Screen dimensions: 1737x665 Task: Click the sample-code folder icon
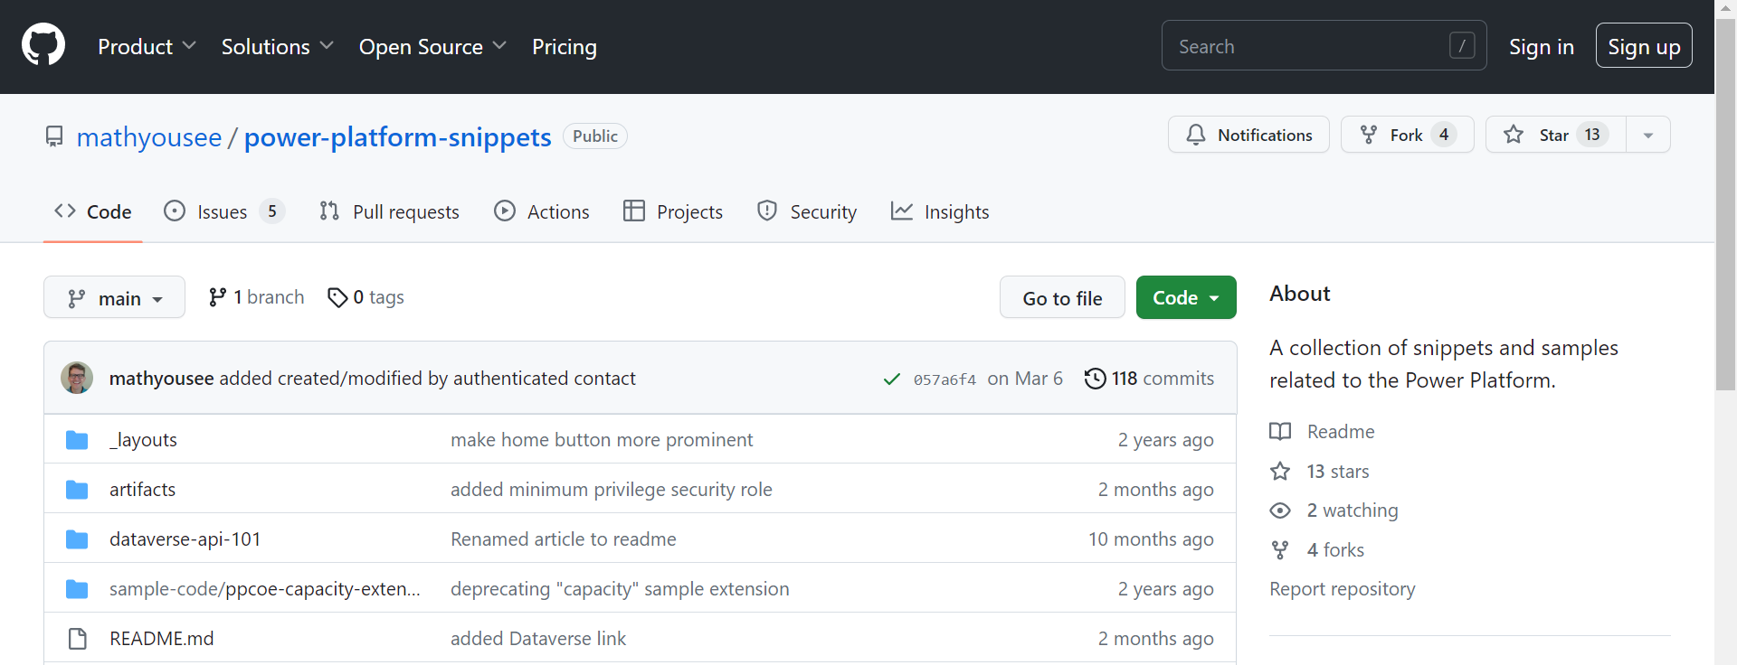pos(77,589)
